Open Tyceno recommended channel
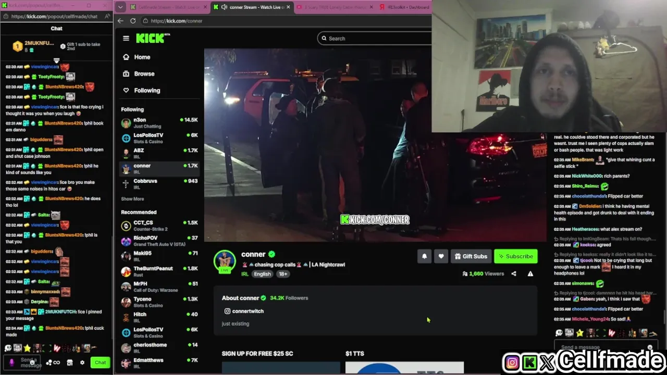Screen dimensions: 667x375 click(159, 302)
